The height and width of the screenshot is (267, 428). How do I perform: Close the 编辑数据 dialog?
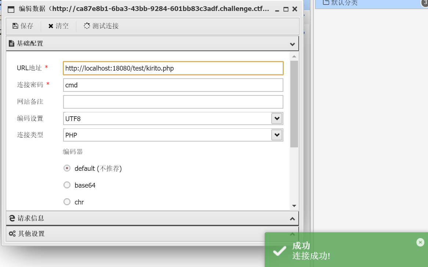(x=295, y=9)
